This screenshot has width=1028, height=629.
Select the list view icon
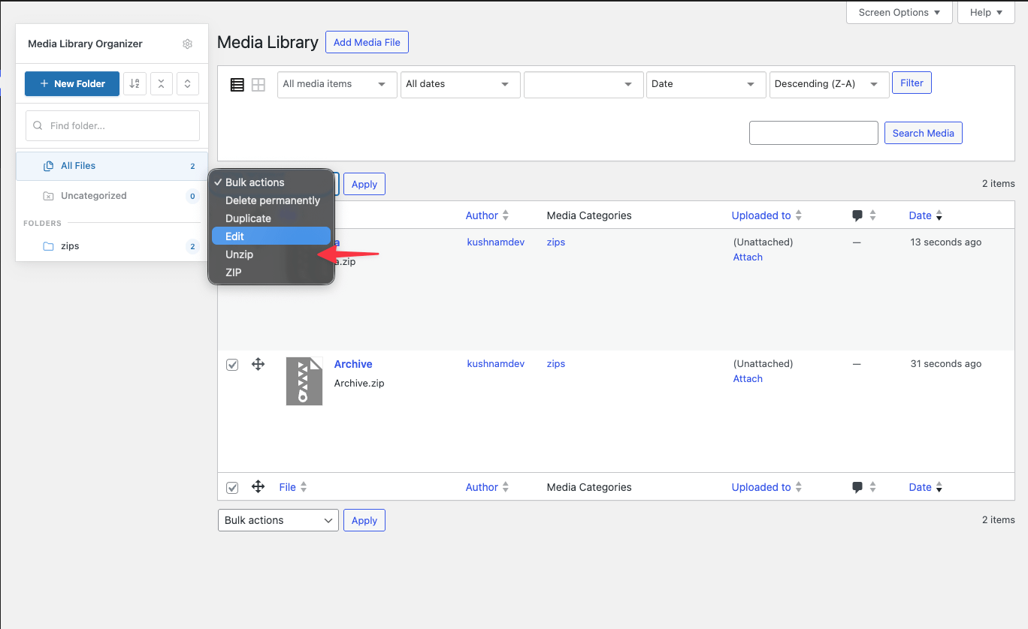coord(237,84)
